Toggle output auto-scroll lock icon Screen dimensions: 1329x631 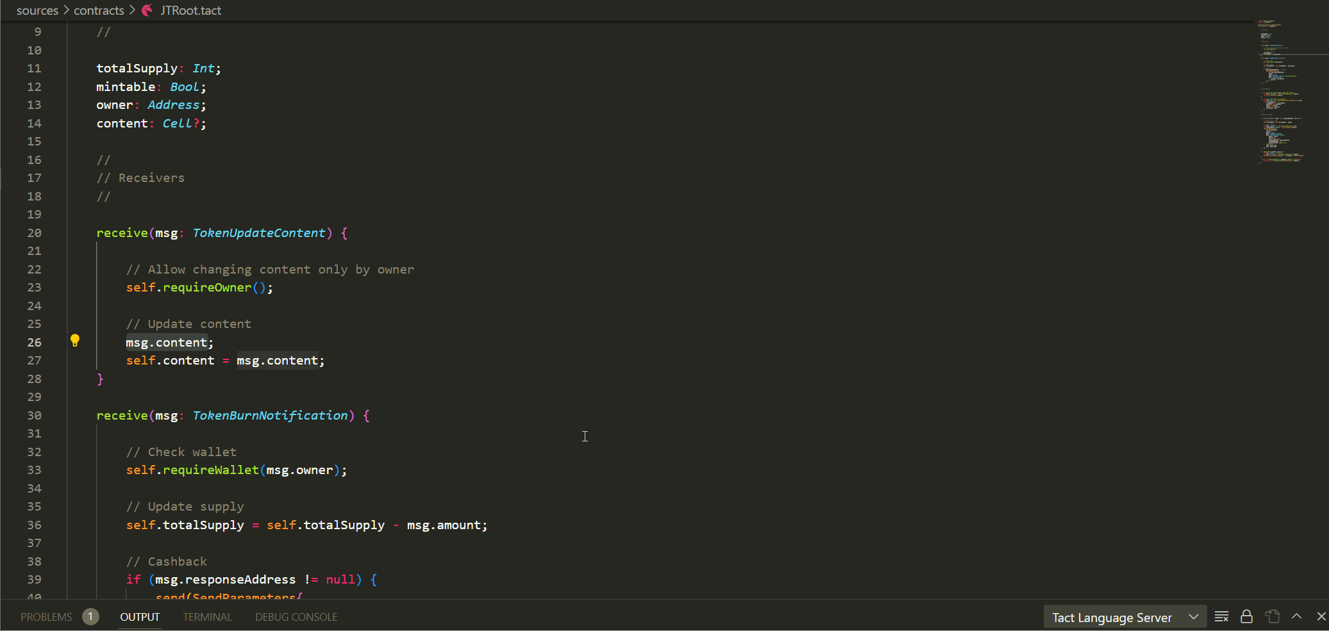click(1246, 617)
